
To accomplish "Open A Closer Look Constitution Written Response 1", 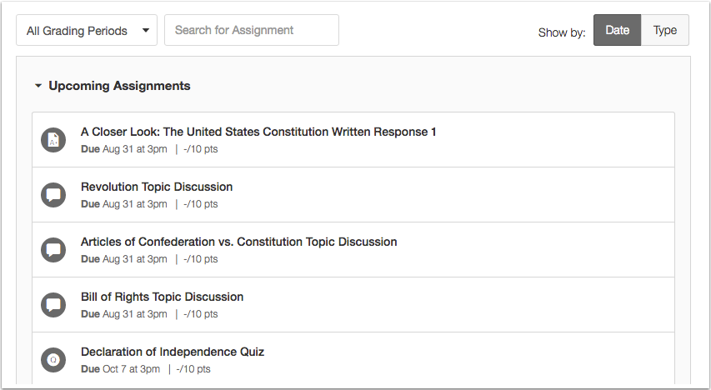I will pos(258,132).
